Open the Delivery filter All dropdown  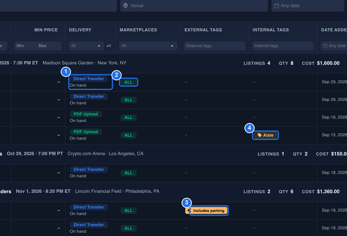pyautogui.click(x=86, y=46)
